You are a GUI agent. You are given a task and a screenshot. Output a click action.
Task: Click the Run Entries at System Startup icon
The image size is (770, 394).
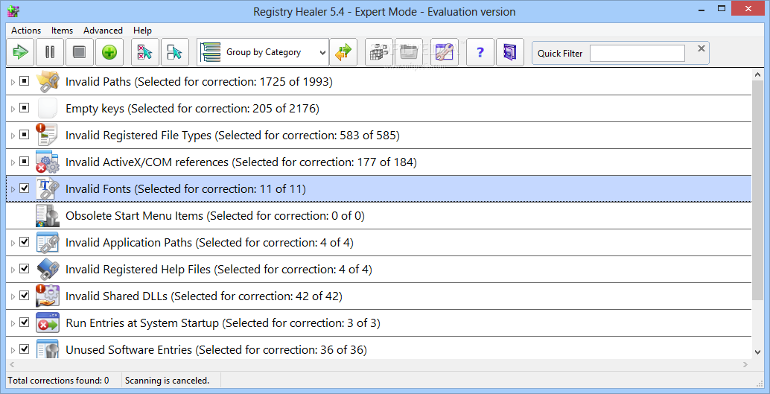pyautogui.click(x=48, y=322)
